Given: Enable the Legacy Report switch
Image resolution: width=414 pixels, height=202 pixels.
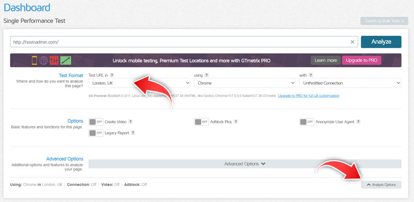Looking at the screenshot, I should [x=96, y=133].
